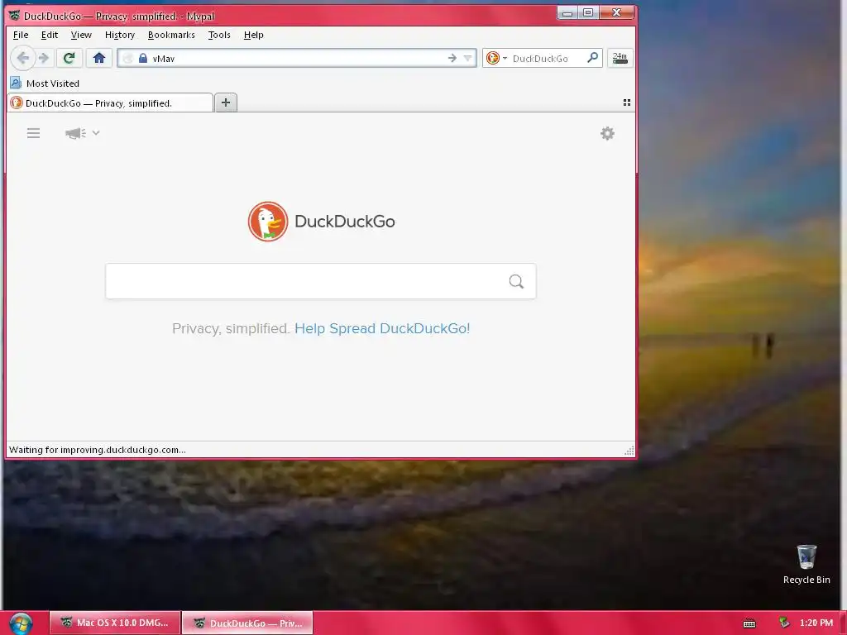The image size is (847, 635).
Task: Click the 24m toolbar add-on button
Action: (x=620, y=58)
